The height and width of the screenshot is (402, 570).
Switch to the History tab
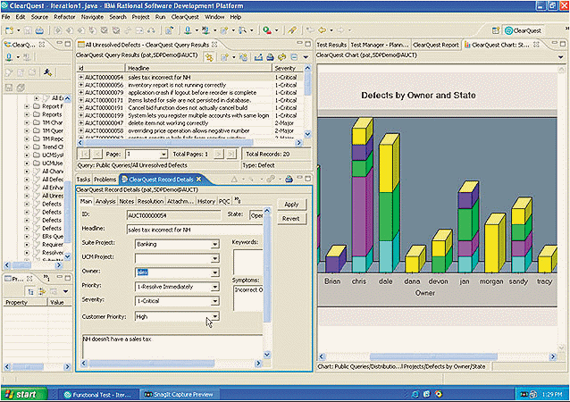pyautogui.click(x=206, y=201)
